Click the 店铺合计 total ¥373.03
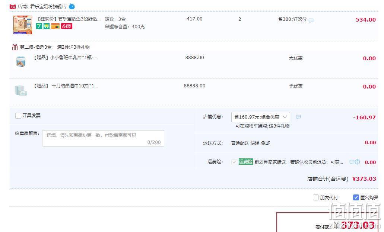Viewport: 384px width, 232px height. pos(364,179)
